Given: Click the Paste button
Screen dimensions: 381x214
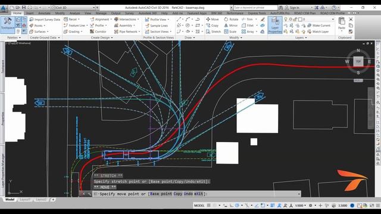Looking at the screenshot, I should pyautogui.click(x=342, y=24).
